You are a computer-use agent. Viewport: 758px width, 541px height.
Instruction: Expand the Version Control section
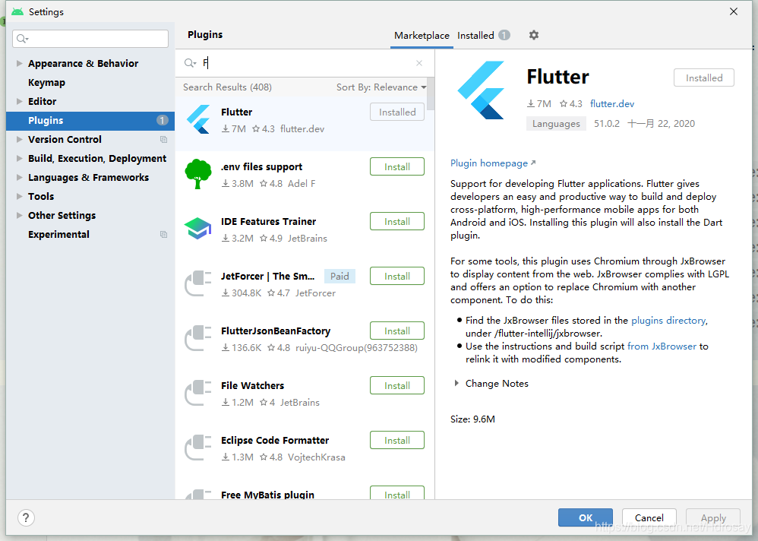click(x=19, y=139)
